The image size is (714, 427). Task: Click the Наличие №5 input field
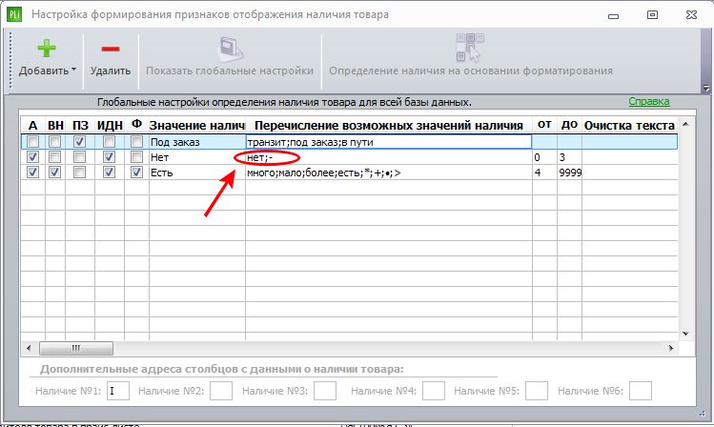click(x=537, y=391)
